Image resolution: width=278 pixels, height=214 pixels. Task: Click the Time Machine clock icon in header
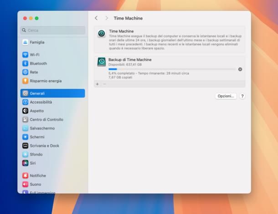pos(102,34)
